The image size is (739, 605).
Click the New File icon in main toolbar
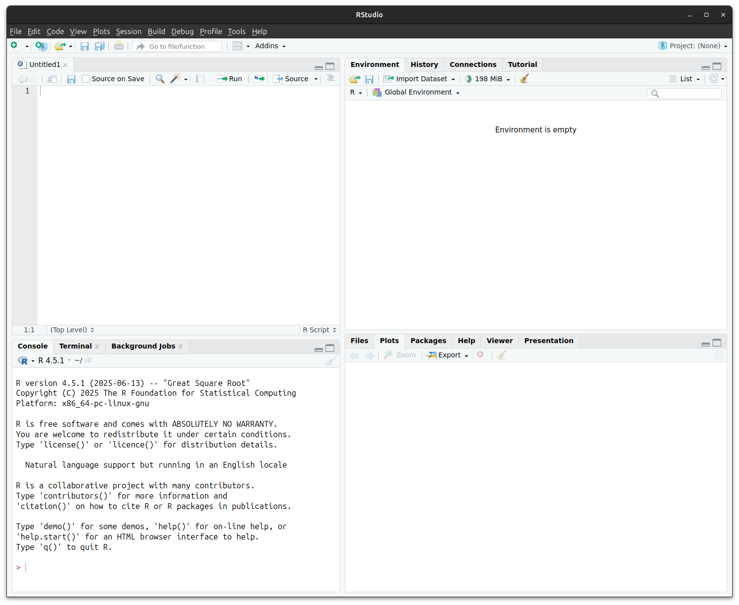(x=14, y=46)
